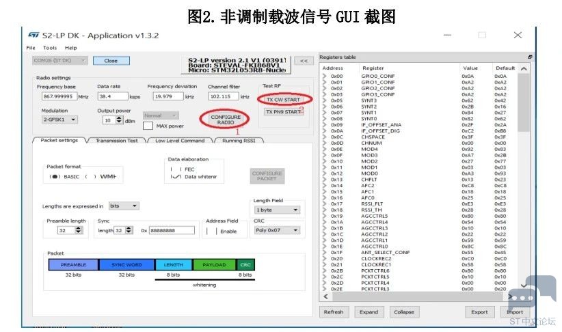Click the Value column header

470,68
